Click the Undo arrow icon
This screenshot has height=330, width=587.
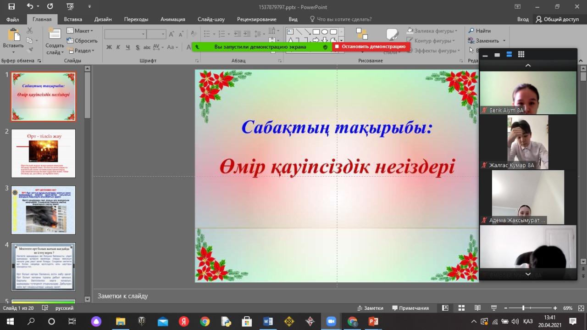[x=30, y=6]
